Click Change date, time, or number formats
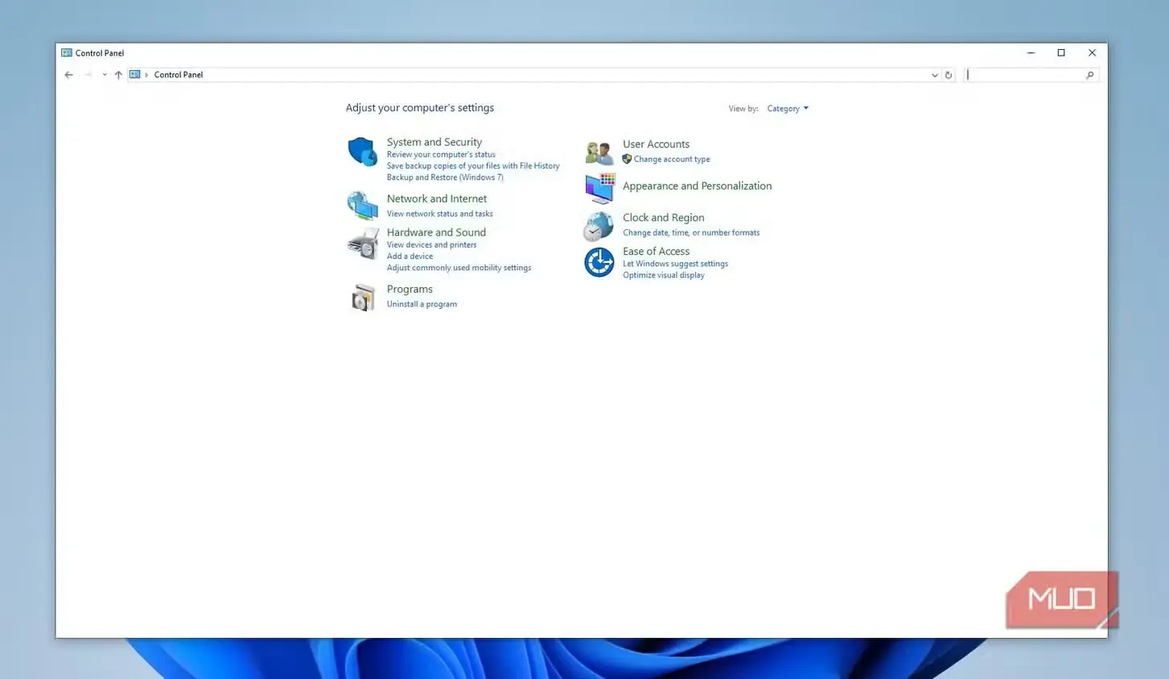 pos(691,233)
